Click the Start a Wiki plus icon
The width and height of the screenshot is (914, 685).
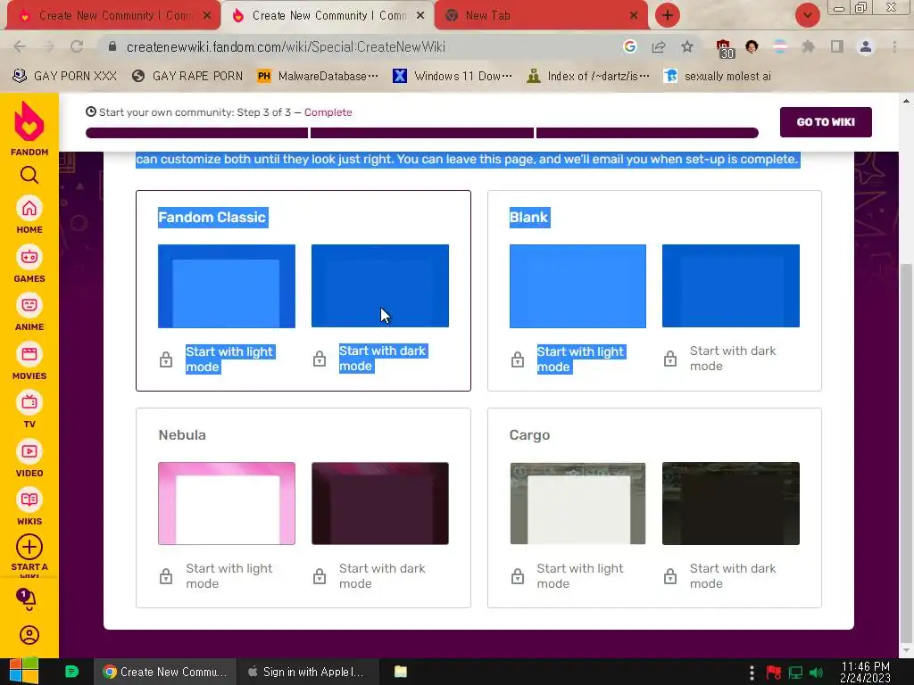click(x=29, y=547)
